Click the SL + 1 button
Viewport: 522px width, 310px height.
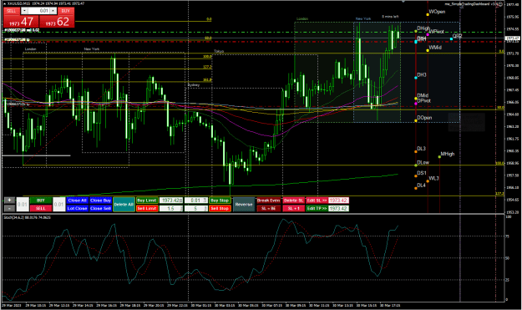293,208
